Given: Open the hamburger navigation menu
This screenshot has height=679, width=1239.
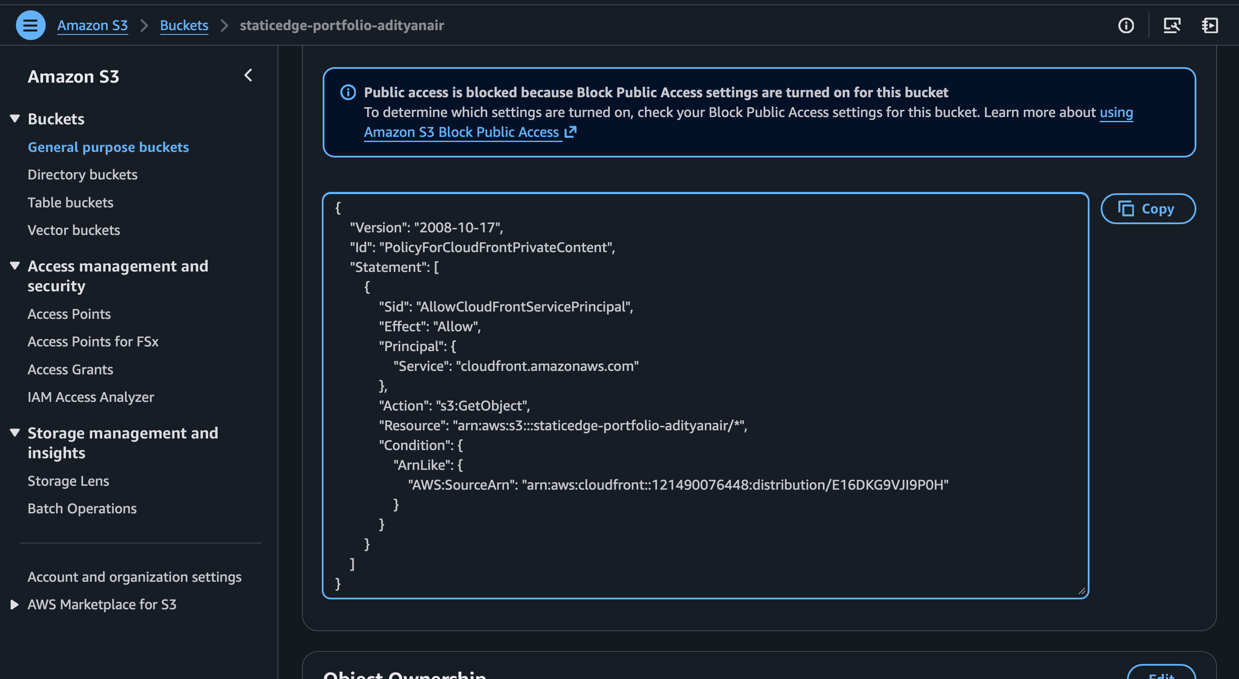Looking at the screenshot, I should (x=30, y=25).
